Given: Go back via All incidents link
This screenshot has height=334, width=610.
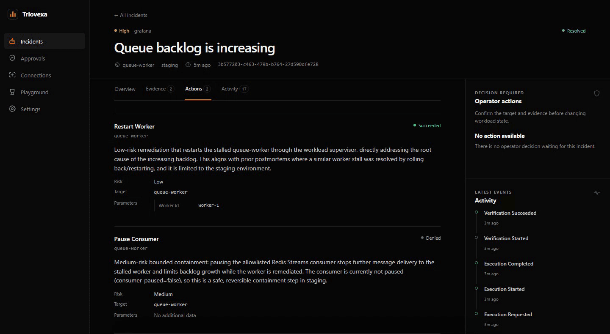Looking at the screenshot, I should tap(131, 15).
